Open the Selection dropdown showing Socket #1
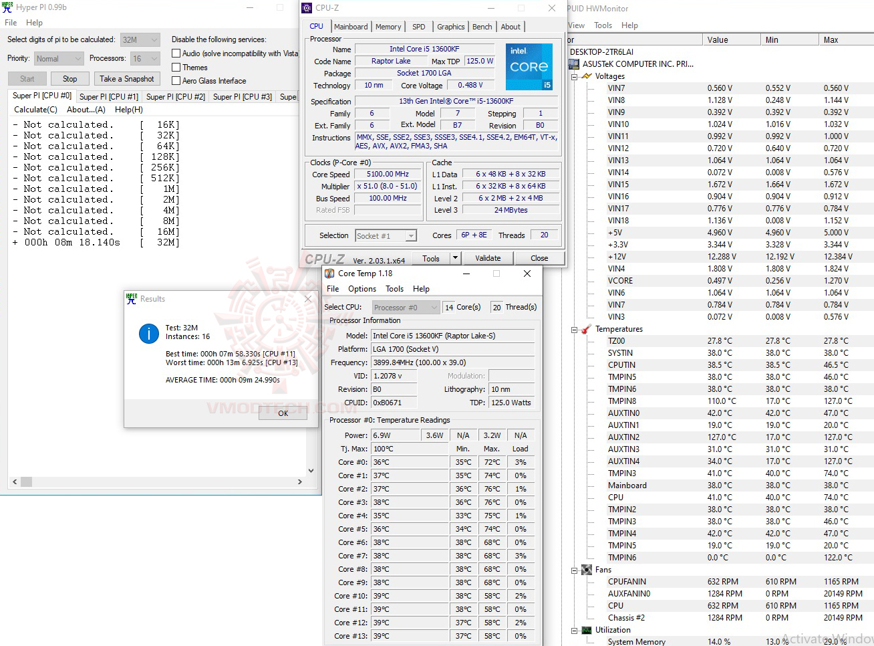The height and width of the screenshot is (646, 874). pyautogui.click(x=386, y=235)
